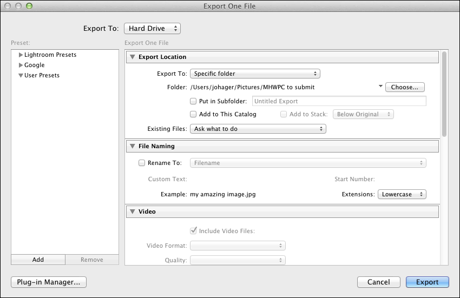Collapse the File Naming section triangle

(132, 146)
